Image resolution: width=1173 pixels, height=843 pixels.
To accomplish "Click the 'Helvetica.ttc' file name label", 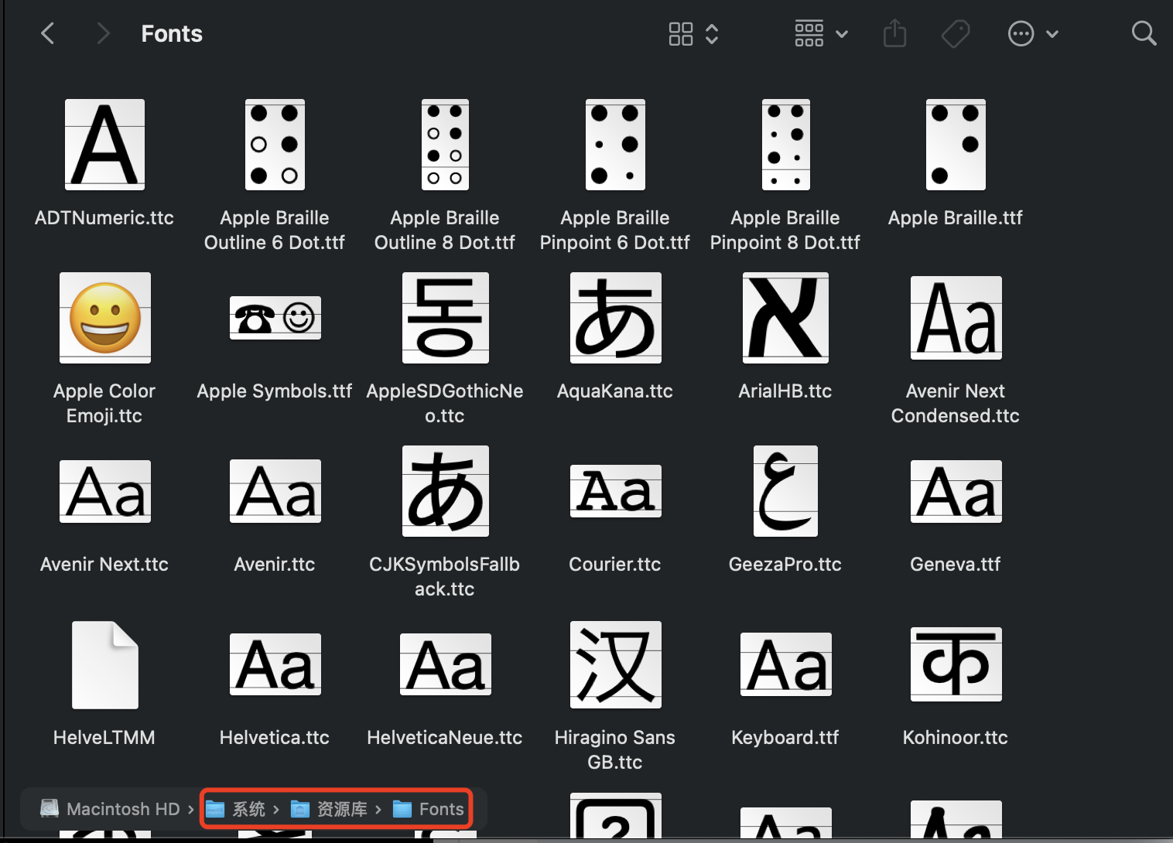I will (275, 738).
